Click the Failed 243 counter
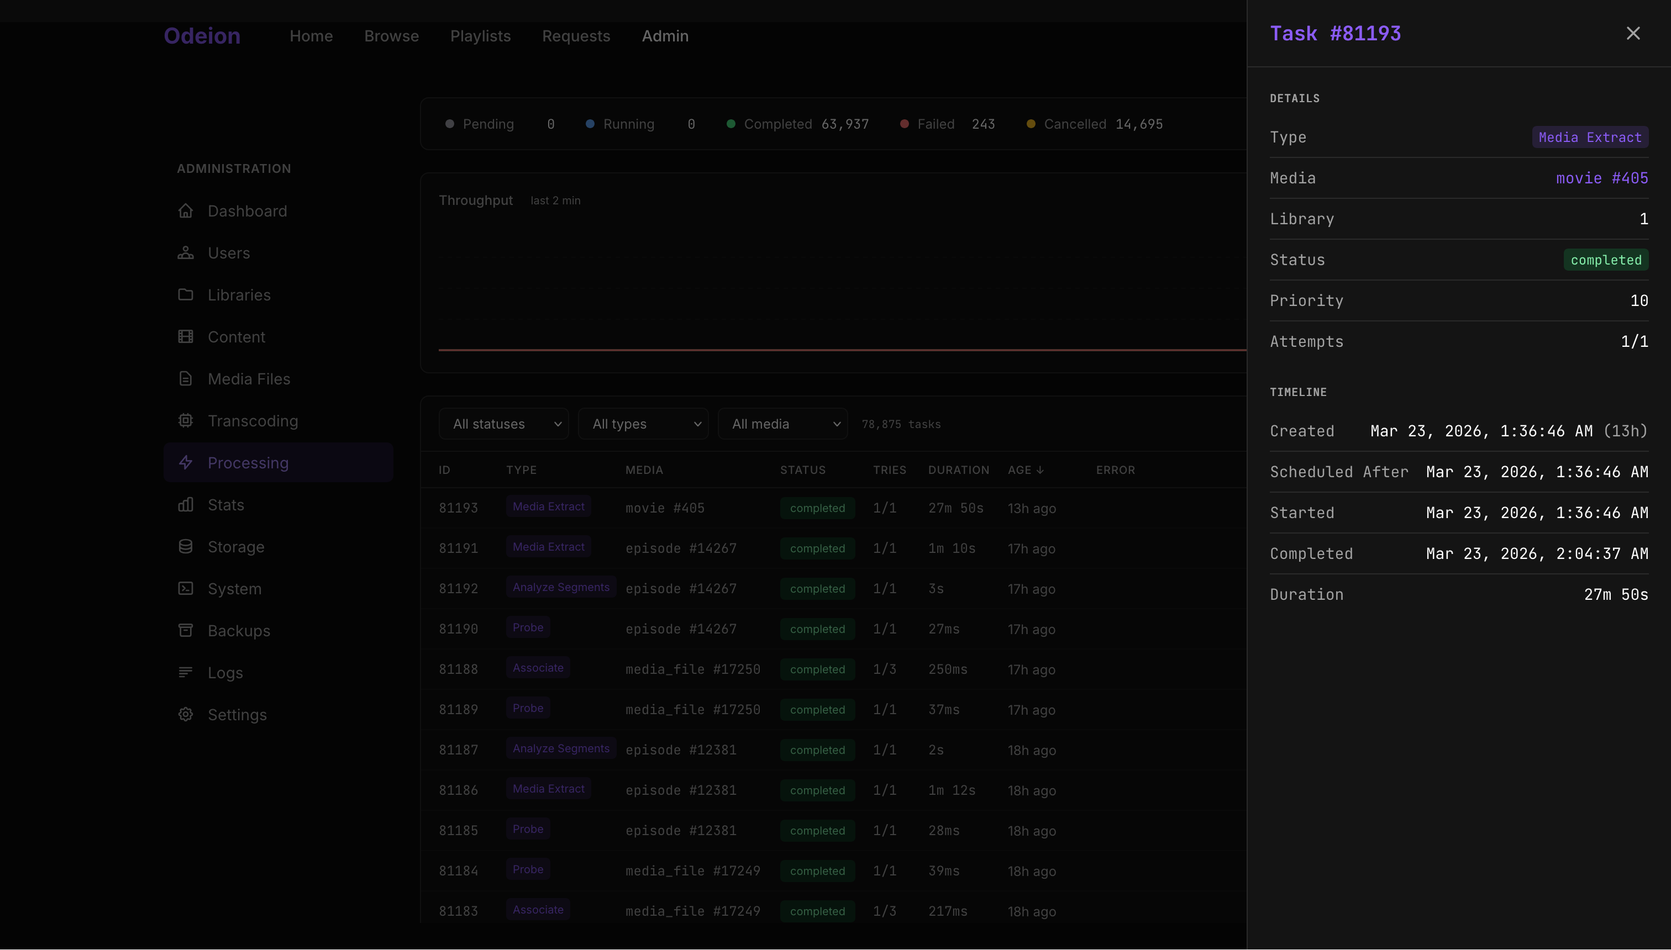Image resolution: width=1671 pixels, height=950 pixels. (x=948, y=124)
